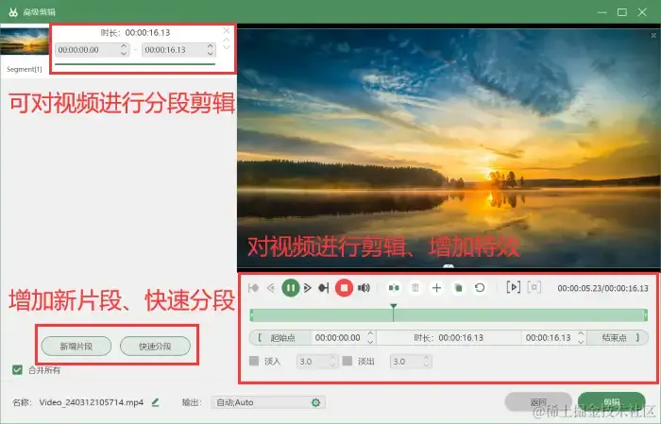Click the Segment[1] label
The width and height of the screenshot is (661, 424).
pos(25,69)
